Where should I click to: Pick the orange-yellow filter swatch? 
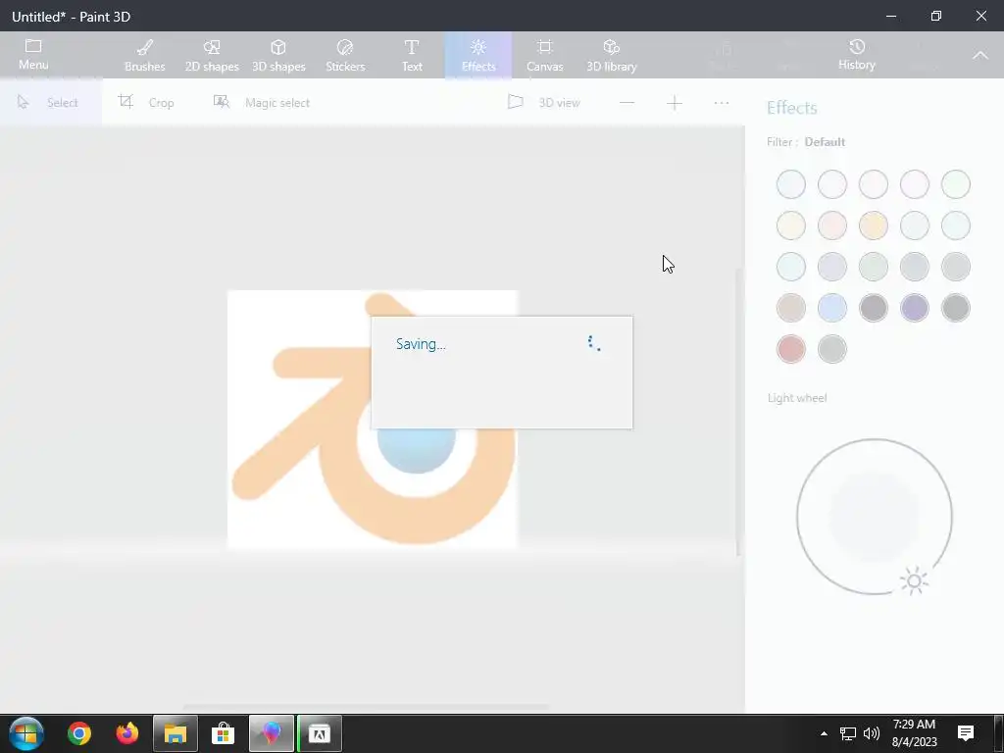[874, 226]
